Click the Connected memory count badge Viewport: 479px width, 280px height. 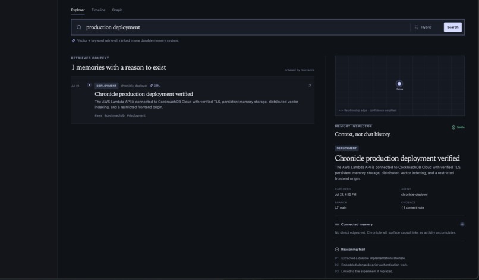coord(462,224)
